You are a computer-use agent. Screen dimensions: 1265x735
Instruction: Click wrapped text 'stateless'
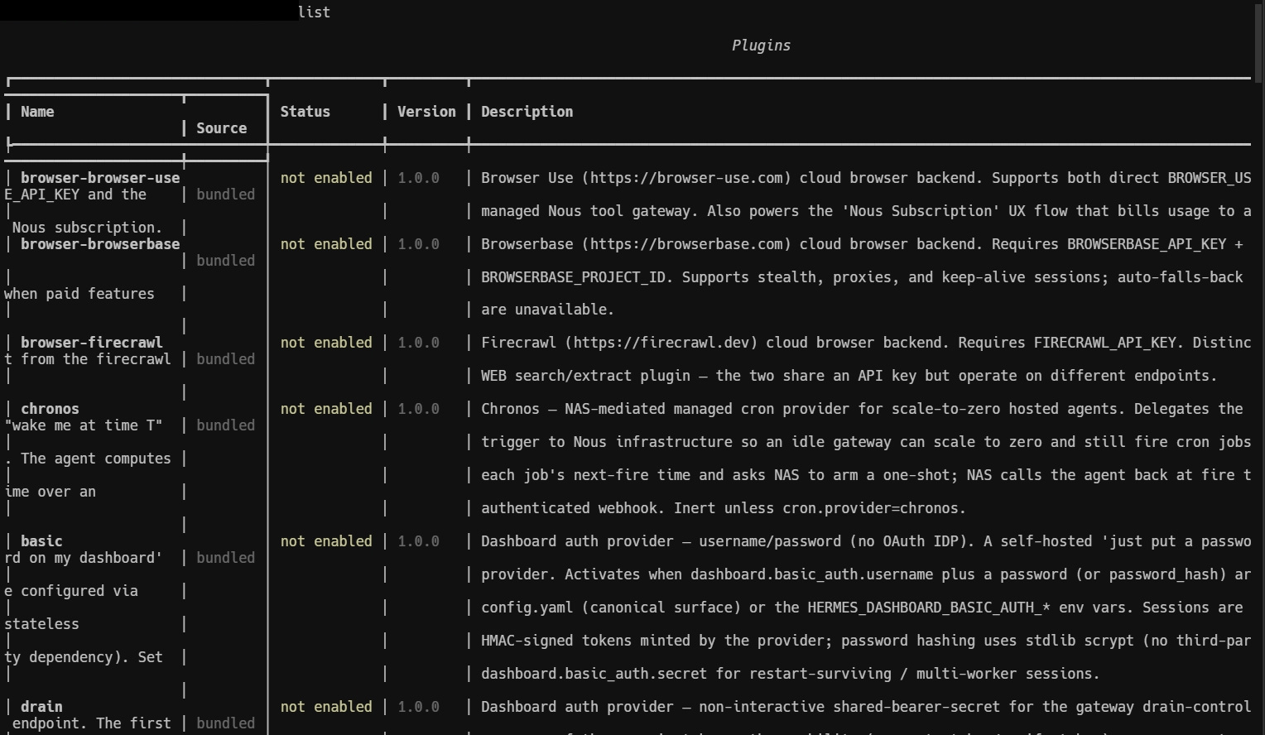(41, 624)
